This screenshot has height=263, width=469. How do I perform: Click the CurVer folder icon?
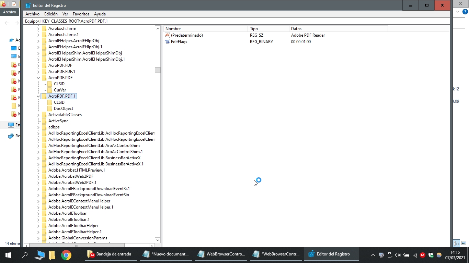coord(50,90)
